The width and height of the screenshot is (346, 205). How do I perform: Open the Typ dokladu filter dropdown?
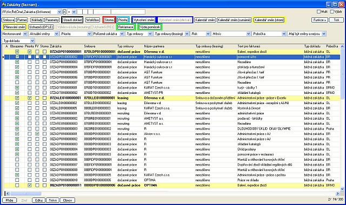(x=32, y=41)
